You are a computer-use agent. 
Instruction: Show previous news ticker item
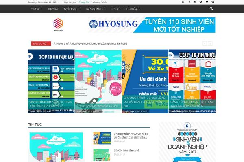click(x=205, y=44)
